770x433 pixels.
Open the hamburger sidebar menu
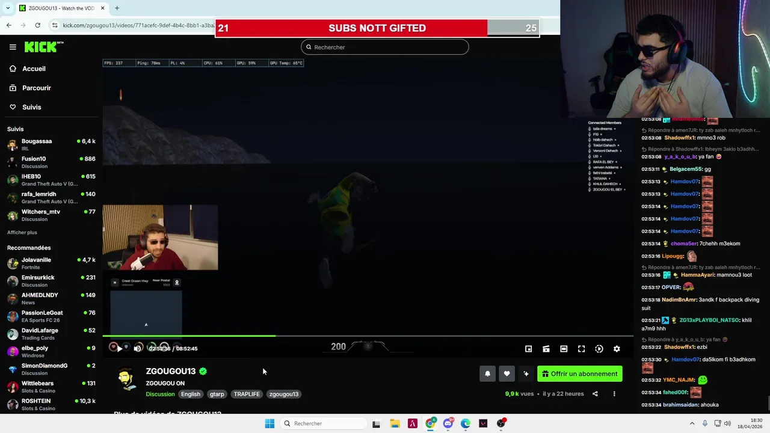[x=13, y=47]
